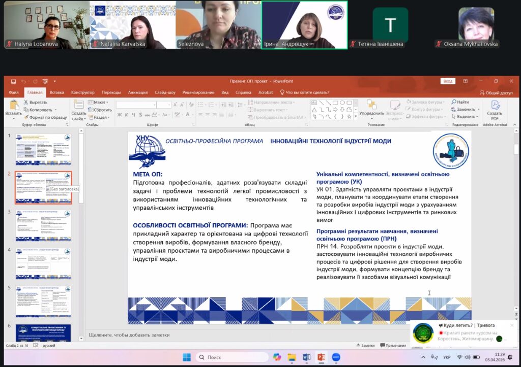Click the Share (Общий доступ) button
This screenshot has height=367, width=521.
496,93
